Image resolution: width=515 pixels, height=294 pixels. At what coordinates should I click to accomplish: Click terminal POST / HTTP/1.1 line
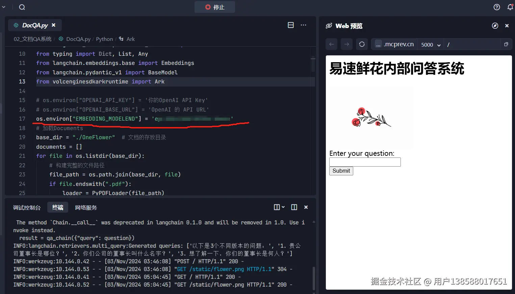pyautogui.click(x=128, y=262)
